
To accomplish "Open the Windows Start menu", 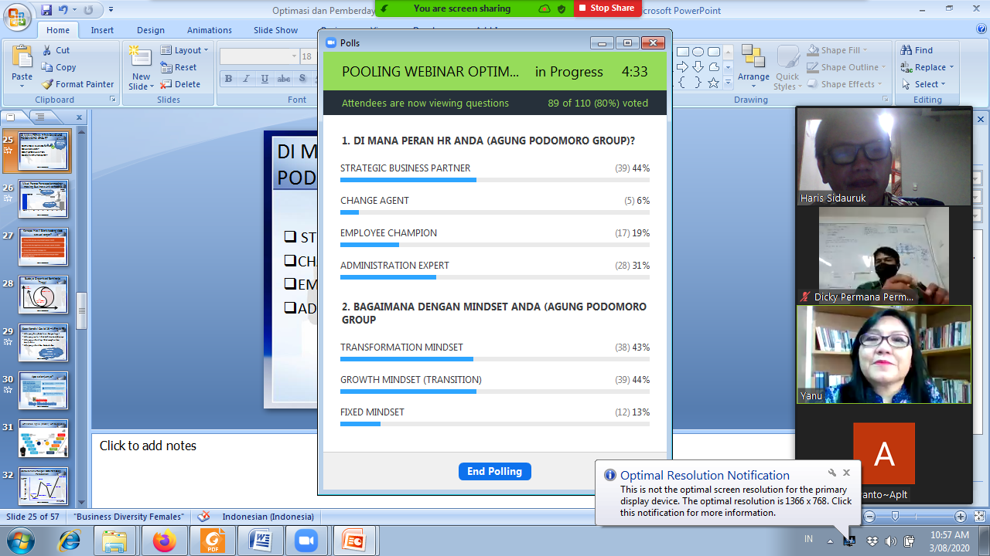I will [x=19, y=540].
